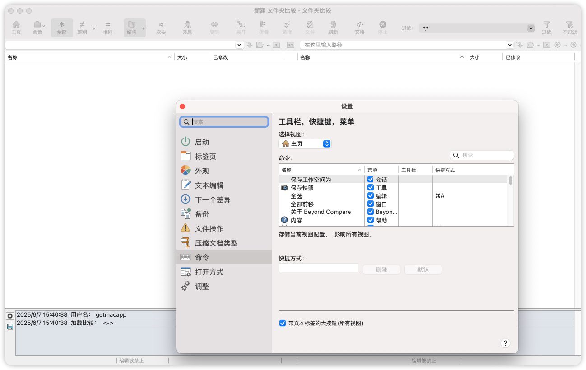Click the 过滤 (Filter) funnel icon

click(546, 28)
